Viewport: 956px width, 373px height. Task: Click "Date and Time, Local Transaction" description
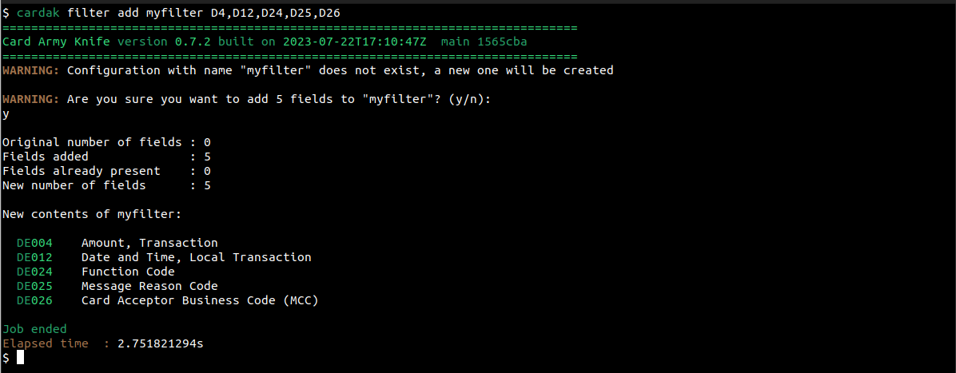tap(196, 257)
